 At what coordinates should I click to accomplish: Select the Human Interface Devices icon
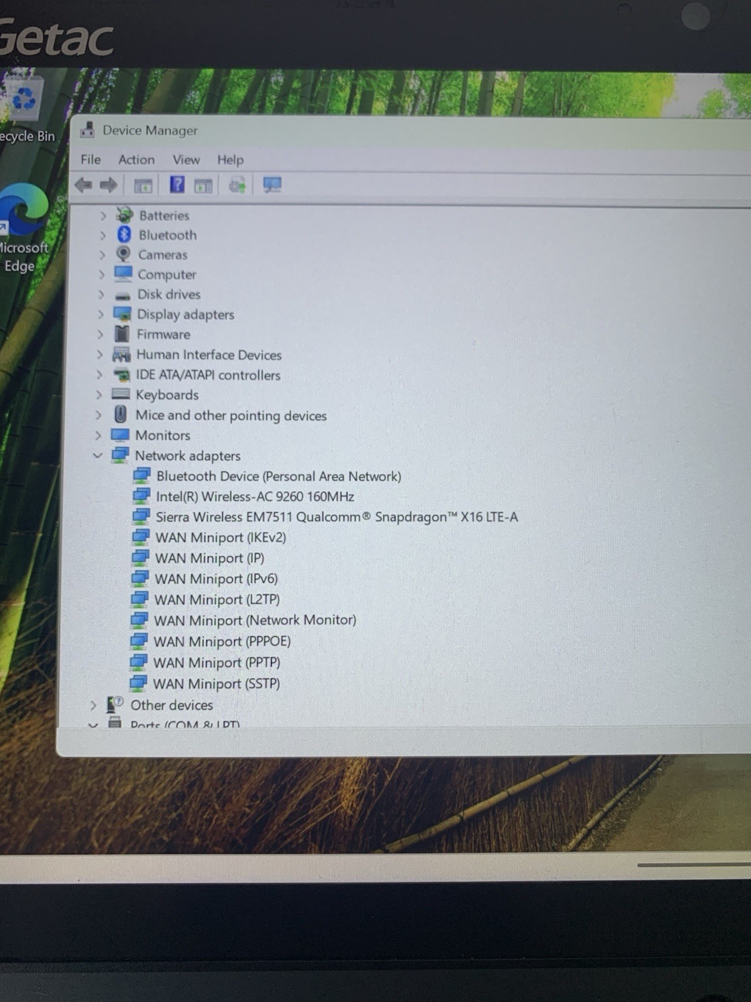click(121, 354)
